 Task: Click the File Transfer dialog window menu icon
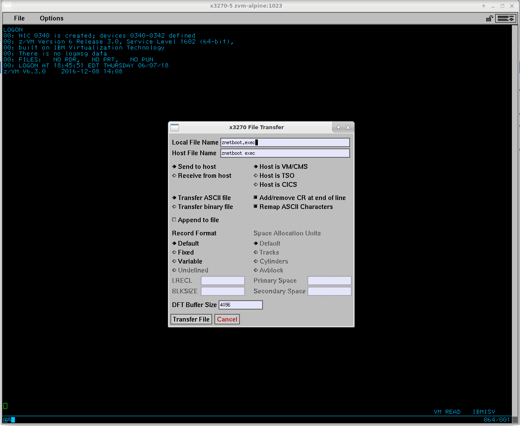(174, 128)
